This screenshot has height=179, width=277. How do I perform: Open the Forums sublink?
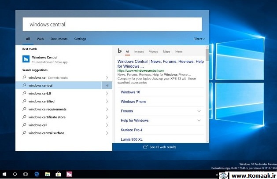tap(127, 111)
